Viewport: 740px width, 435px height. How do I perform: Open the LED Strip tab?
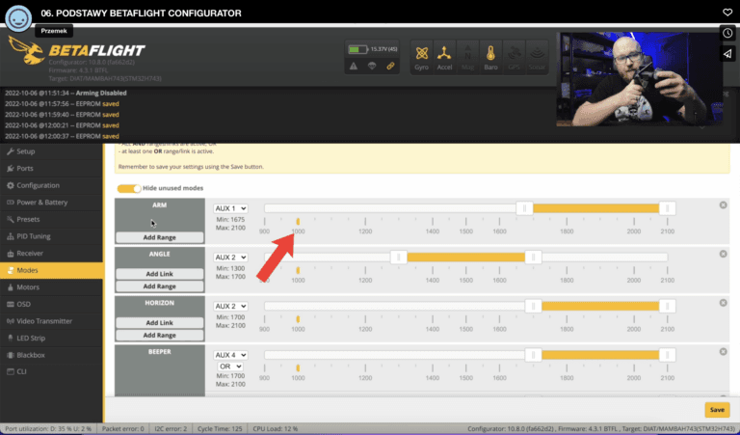[x=51, y=339]
